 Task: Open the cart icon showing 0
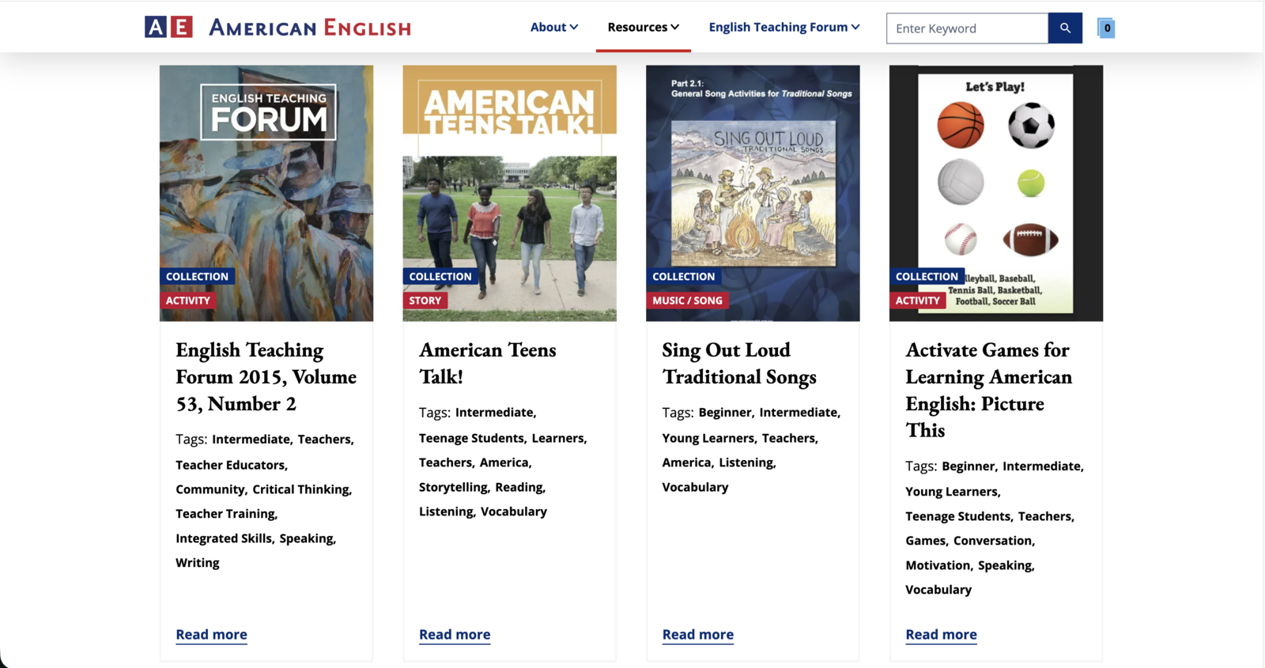point(1106,28)
